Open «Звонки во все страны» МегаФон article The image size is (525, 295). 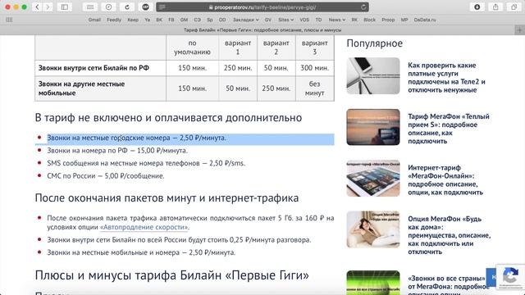point(449,285)
